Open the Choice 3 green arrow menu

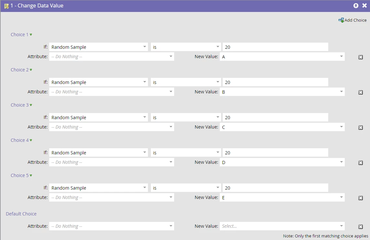pos(31,105)
